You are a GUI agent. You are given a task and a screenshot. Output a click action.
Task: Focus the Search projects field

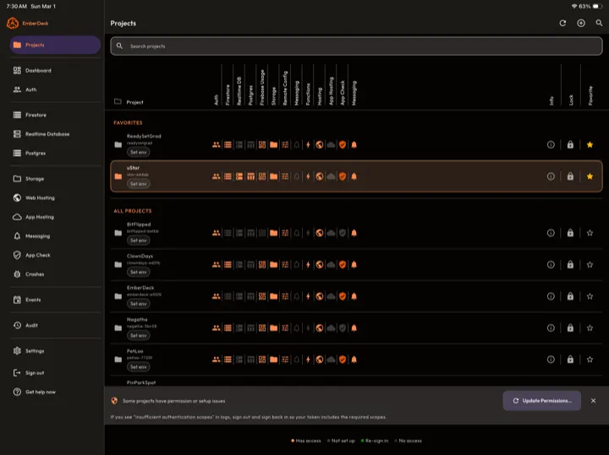point(356,46)
